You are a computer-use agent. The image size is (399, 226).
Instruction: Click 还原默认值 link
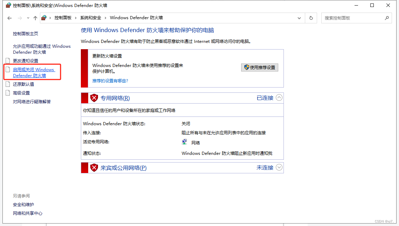click(23, 84)
